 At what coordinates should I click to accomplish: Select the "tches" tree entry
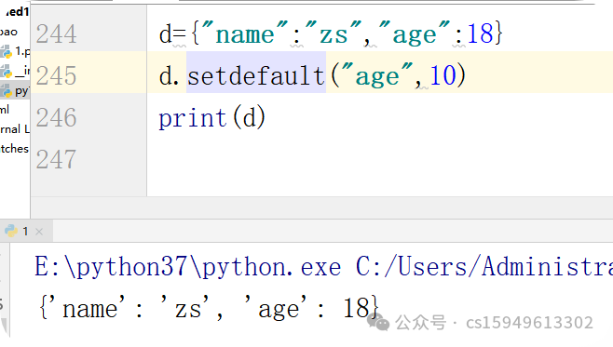point(15,149)
